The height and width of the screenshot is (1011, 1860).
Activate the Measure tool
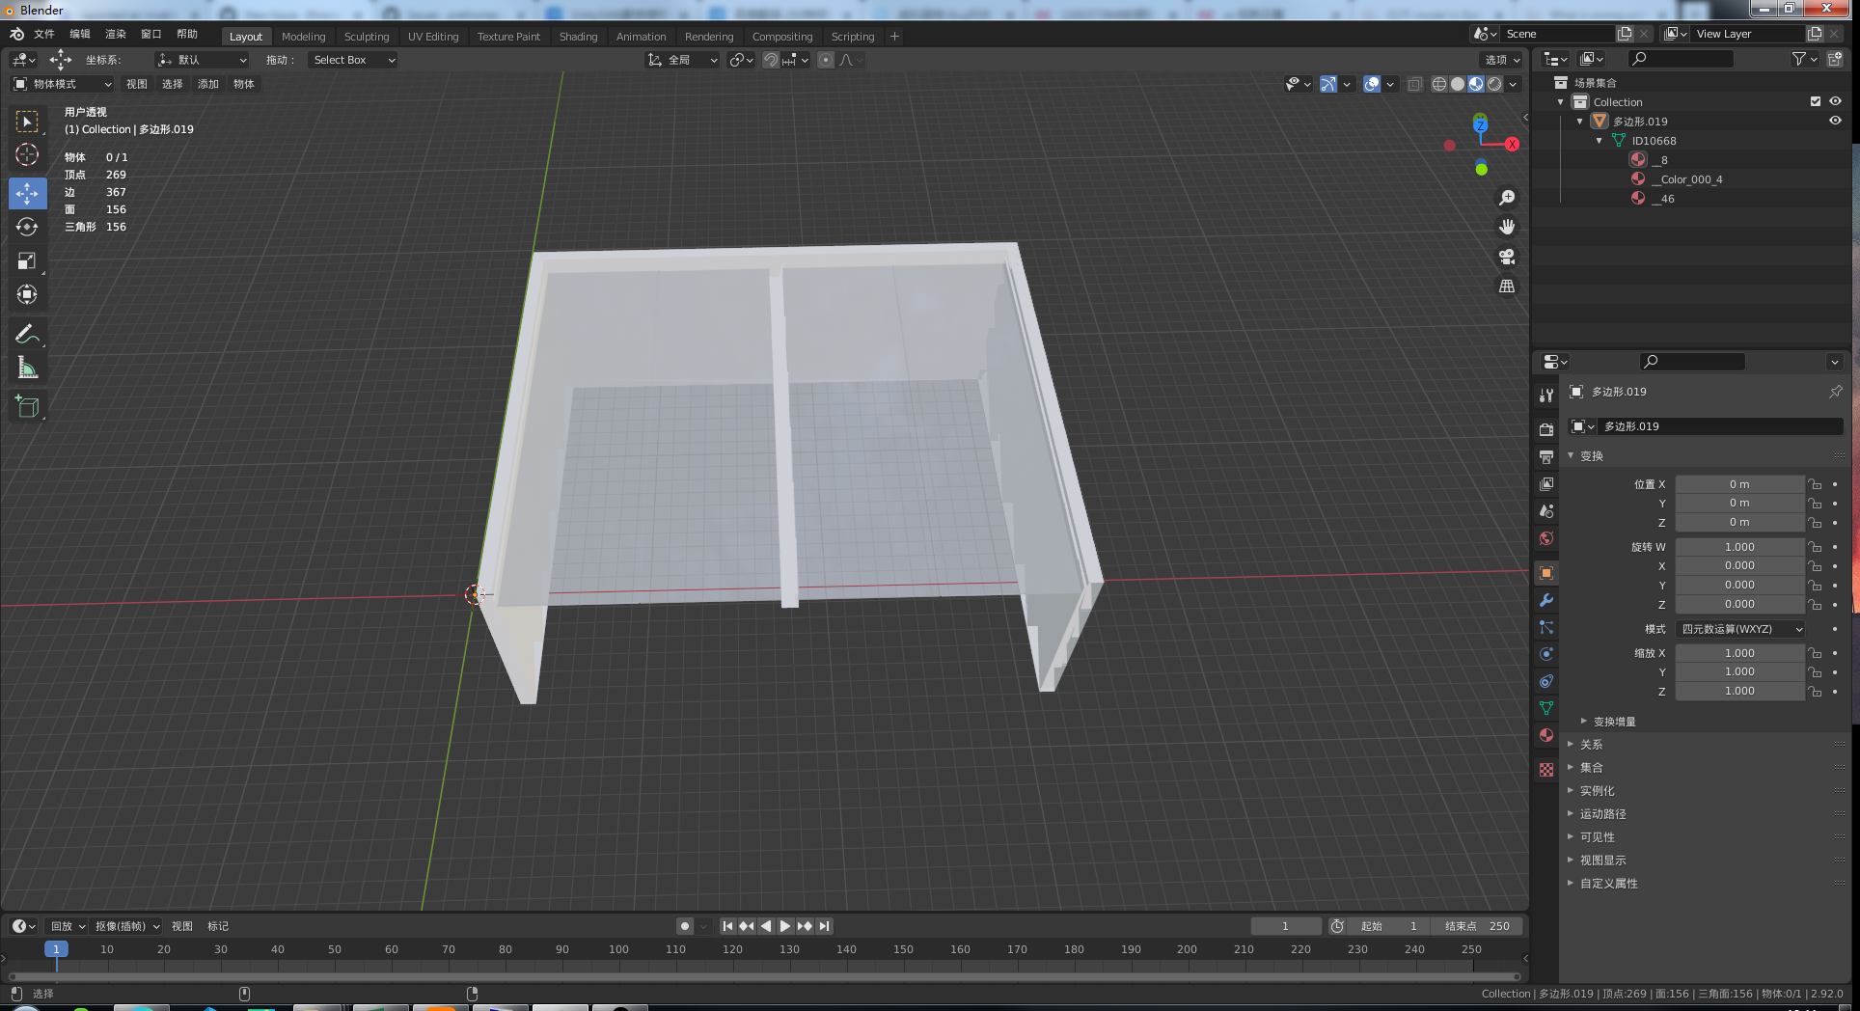pyautogui.click(x=27, y=367)
